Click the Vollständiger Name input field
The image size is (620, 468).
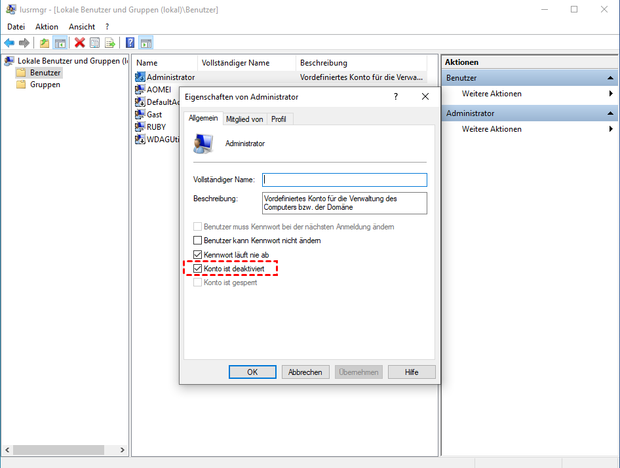click(344, 180)
